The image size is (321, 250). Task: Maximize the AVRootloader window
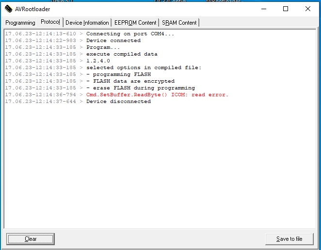coord(286,9)
